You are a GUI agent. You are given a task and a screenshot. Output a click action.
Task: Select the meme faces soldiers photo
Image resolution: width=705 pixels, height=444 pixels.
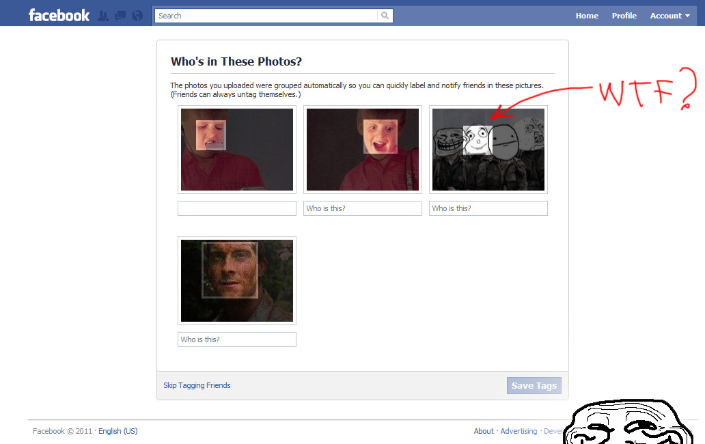pos(488,150)
